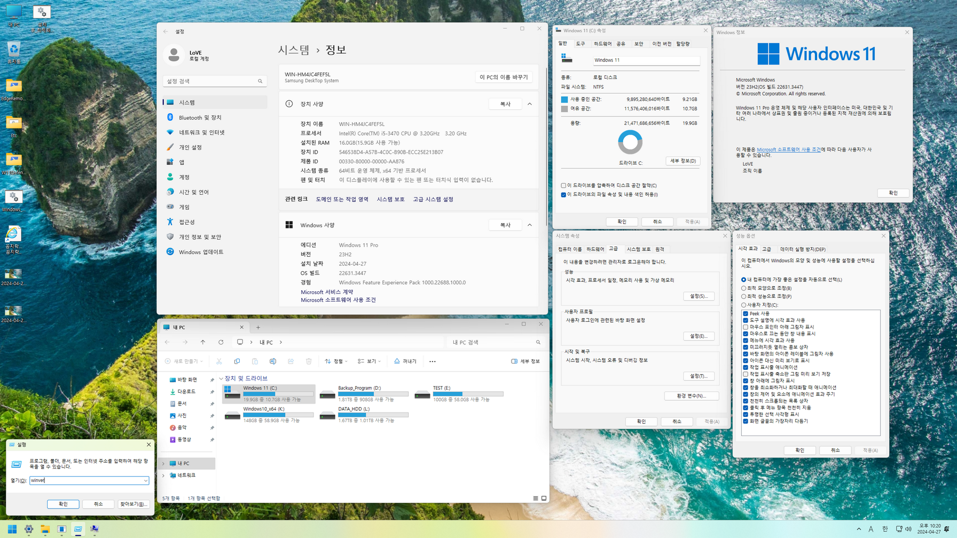The image size is (957, 538).
Task: Open Settings gear icon on the taskbar
Action: point(28,529)
